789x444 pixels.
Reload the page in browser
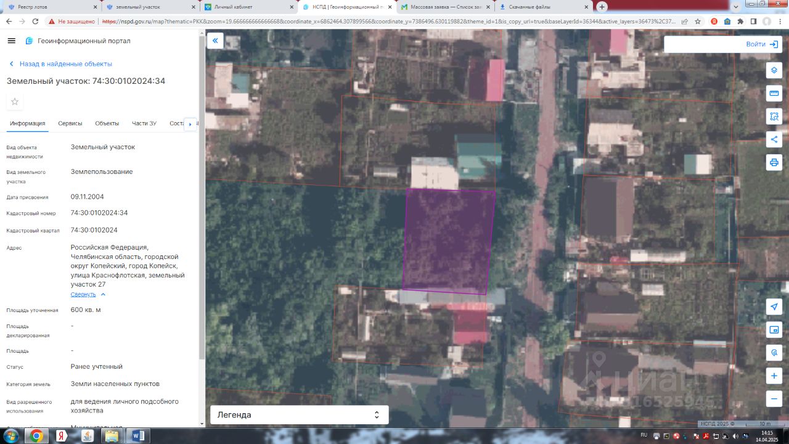tap(36, 21)
